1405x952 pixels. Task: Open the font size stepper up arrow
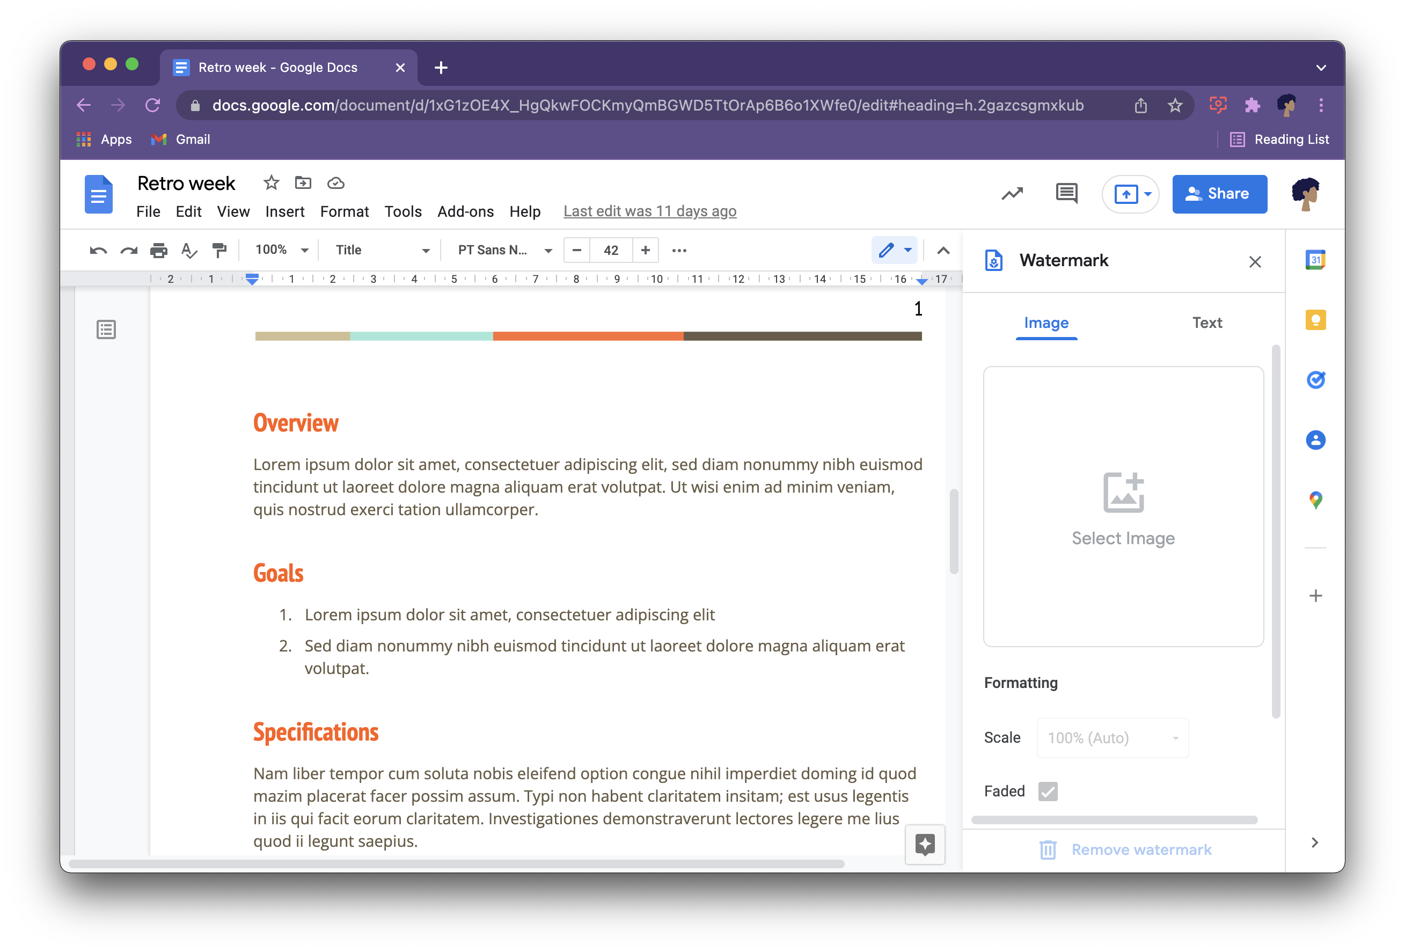[x=646, y=251]
